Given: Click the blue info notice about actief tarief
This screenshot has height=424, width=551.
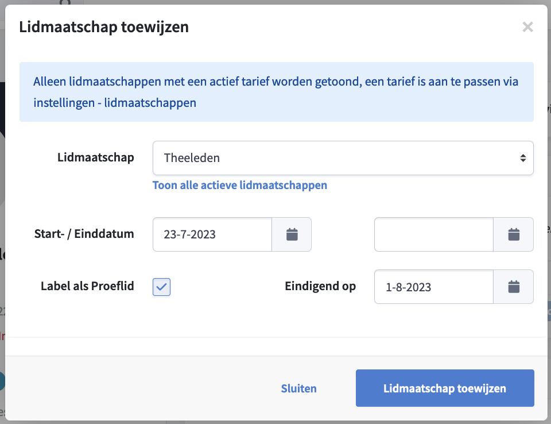Looking at the screenshot, I should tap(277, 92).
